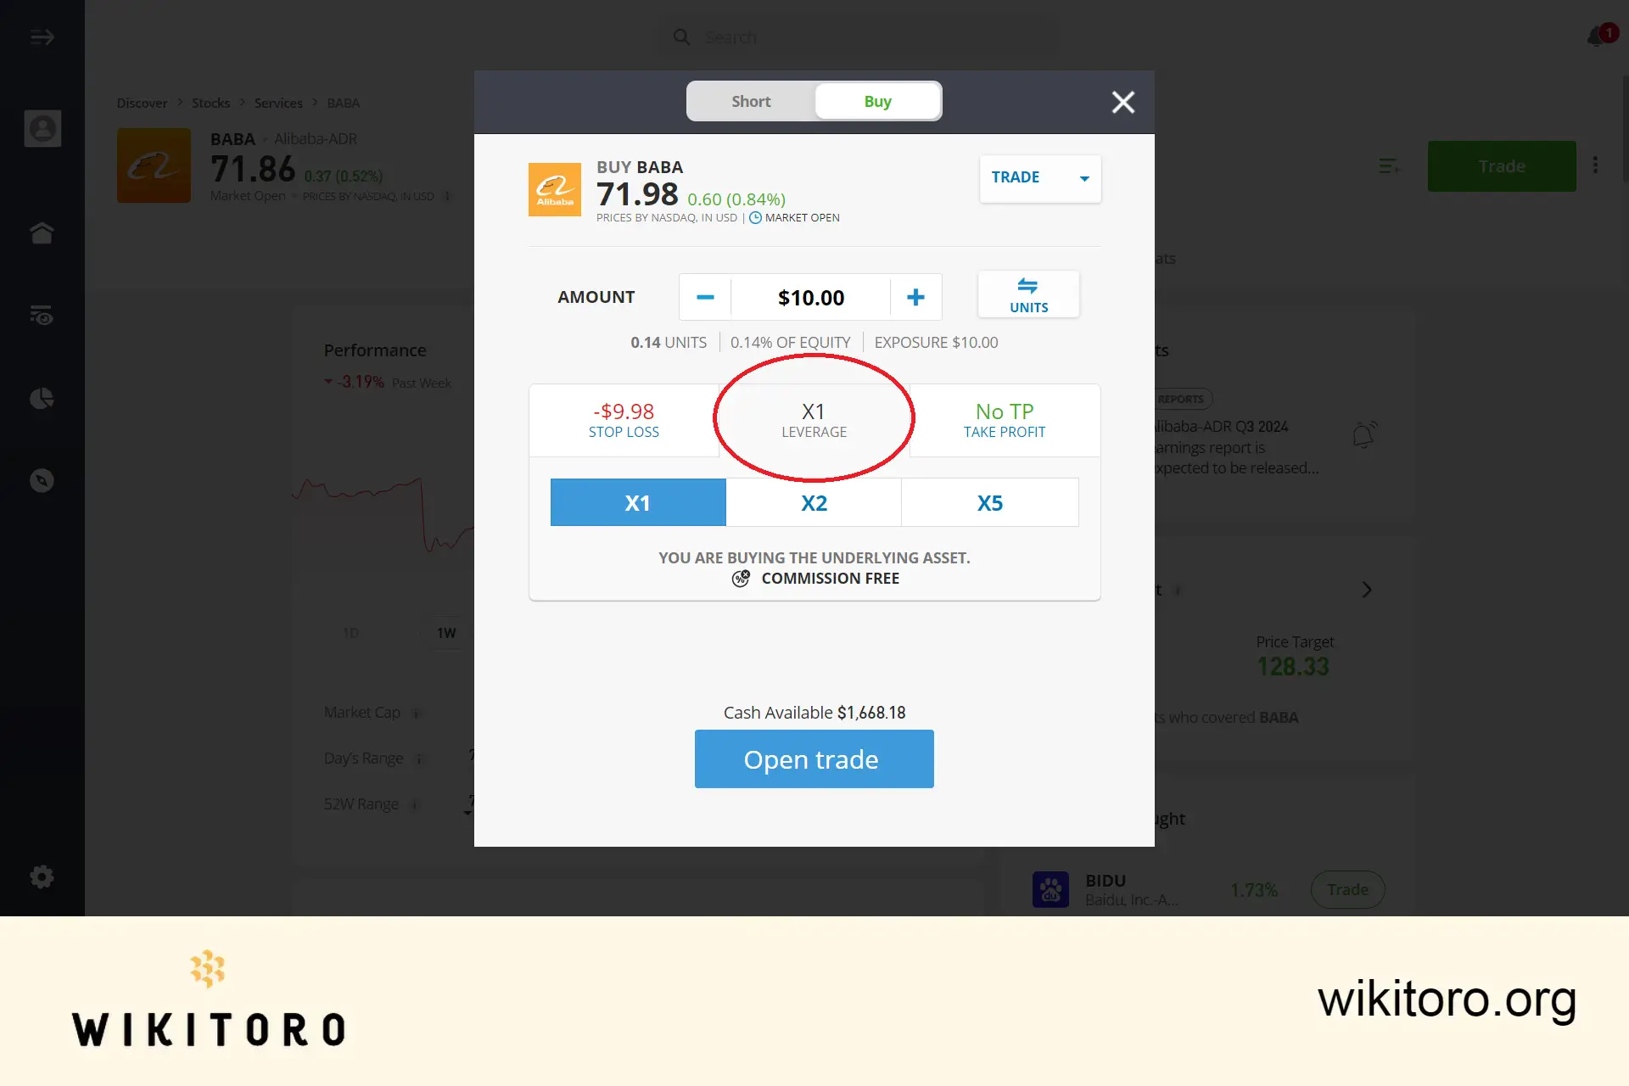Toggle X2 leverage option
The height and width of the screenshot is (1086, 1629).
814,501
